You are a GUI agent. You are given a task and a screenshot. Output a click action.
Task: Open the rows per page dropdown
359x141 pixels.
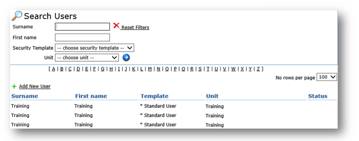coord(327,77)
